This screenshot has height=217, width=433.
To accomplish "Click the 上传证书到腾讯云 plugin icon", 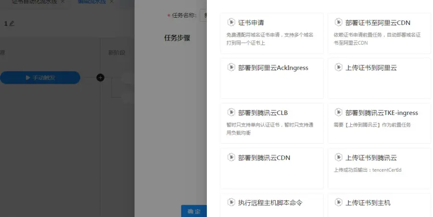I will click(339, 157).
